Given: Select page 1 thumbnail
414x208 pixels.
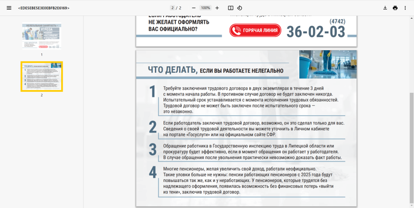Looking at the screenshot, I should (42, 36).
